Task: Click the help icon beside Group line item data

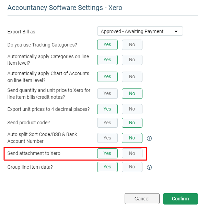Action: click(x=149, y=167)
